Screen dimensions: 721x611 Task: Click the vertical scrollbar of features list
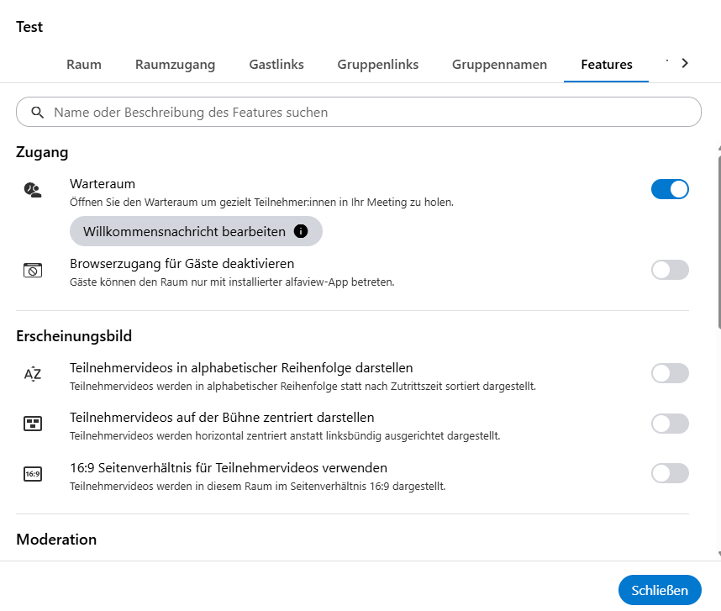click(x=718, y=244)
